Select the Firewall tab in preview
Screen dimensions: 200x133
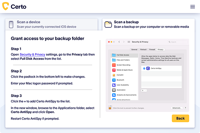pos(152,50)
